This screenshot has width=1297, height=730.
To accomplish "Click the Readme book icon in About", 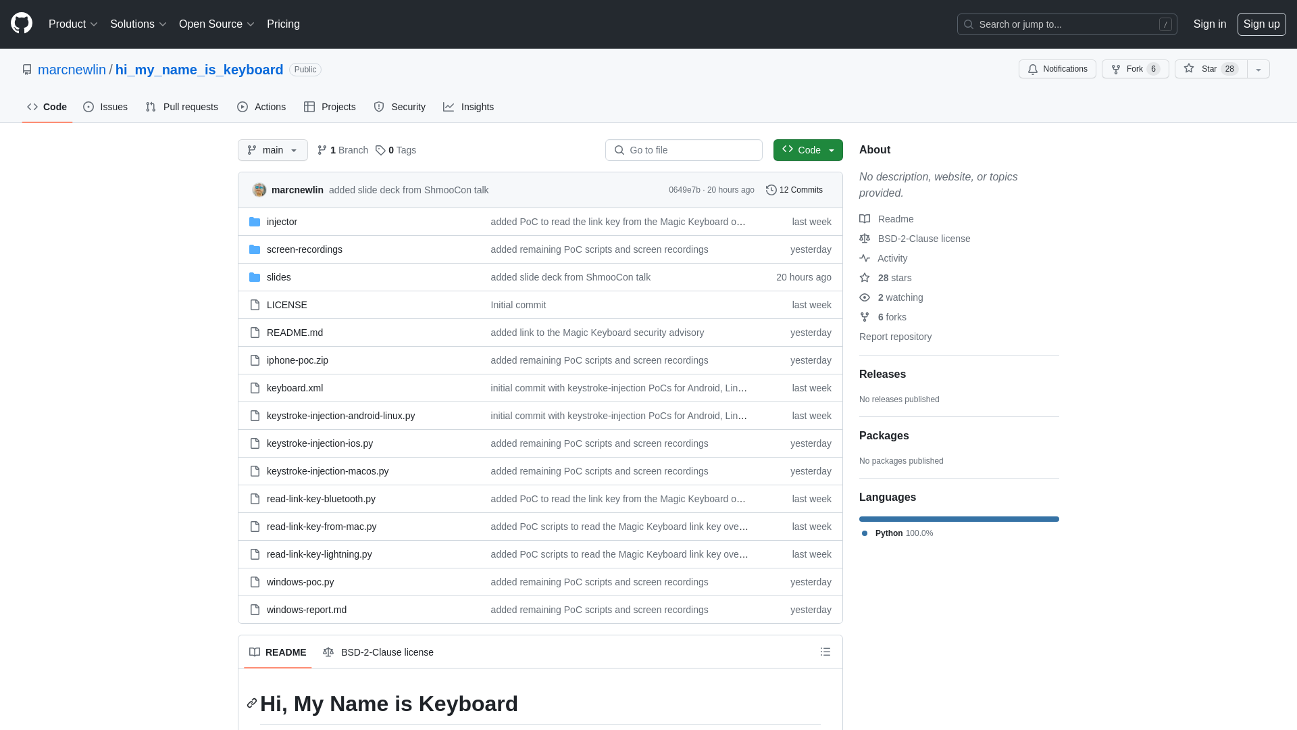I will (x=865, y=219).
